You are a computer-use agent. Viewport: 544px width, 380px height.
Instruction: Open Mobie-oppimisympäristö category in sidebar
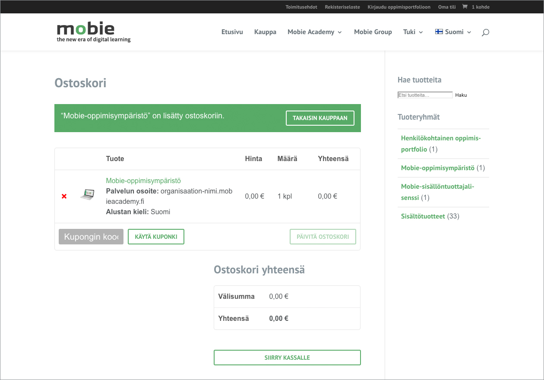438,168
